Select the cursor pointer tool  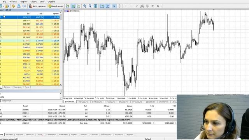tap(114, 6)
